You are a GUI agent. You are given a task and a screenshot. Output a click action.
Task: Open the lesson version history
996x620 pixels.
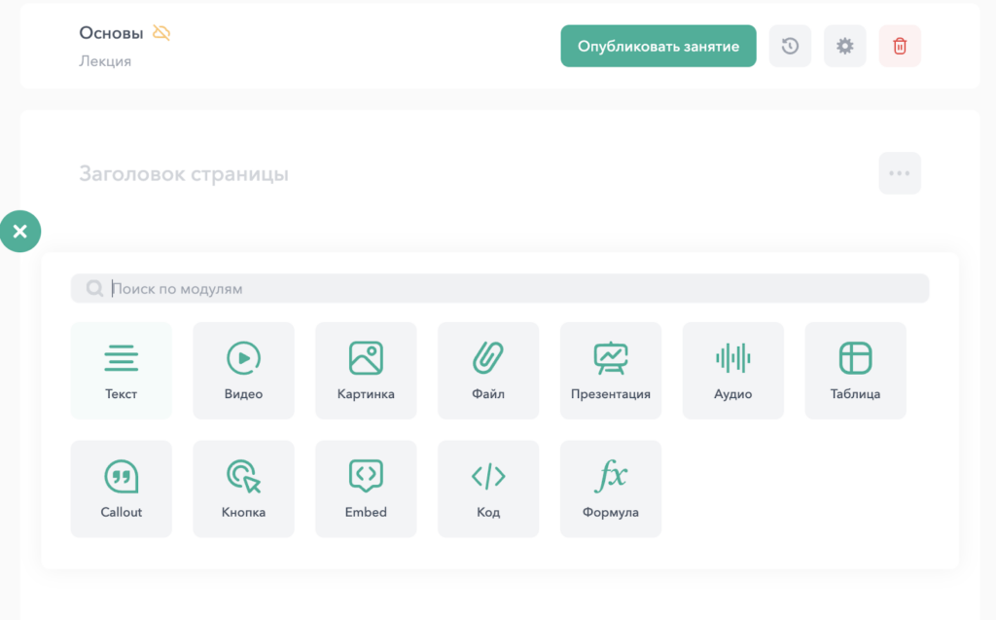pos(790,46)
